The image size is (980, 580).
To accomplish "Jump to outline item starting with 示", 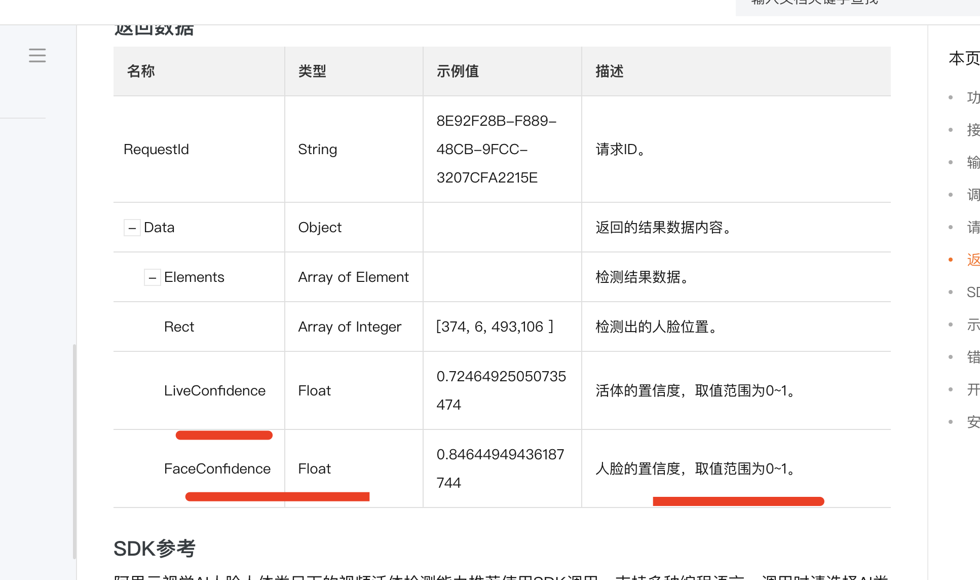I will pos(972,324).
